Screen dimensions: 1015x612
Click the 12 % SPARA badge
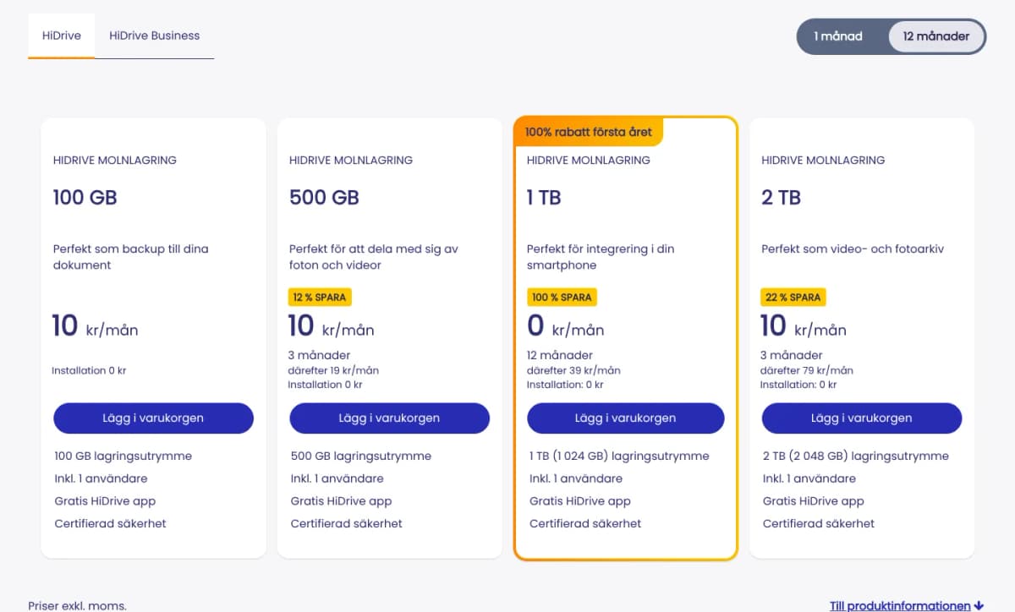[321, 298]
